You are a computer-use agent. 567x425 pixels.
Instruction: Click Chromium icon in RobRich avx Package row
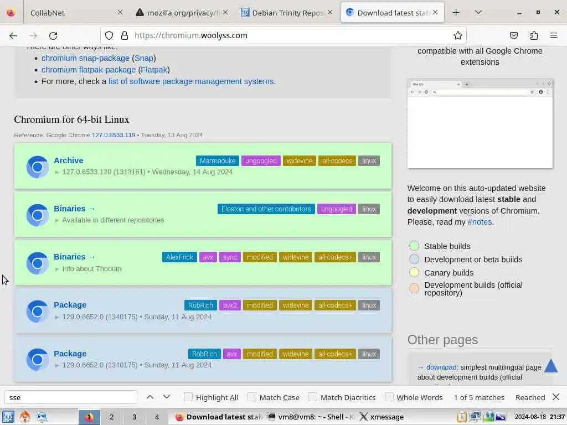[x=37, y=360]
